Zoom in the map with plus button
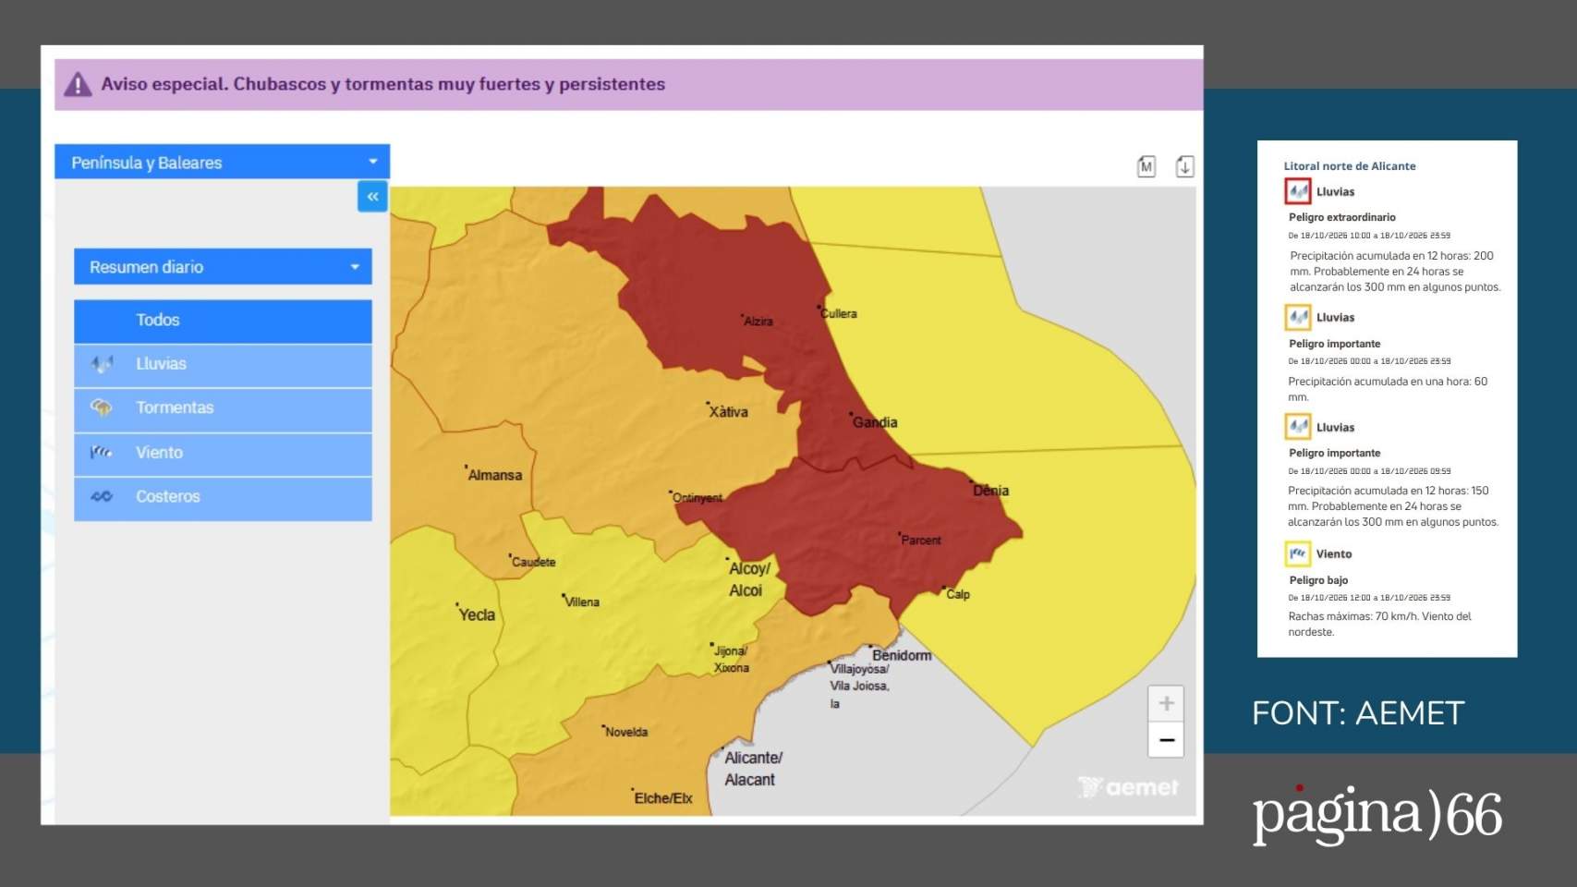 [1166, 704]
